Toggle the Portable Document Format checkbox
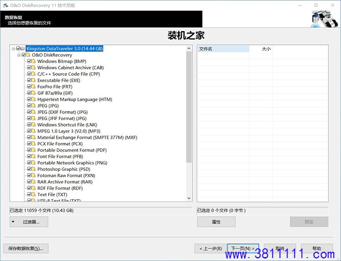 coord(29,150)
